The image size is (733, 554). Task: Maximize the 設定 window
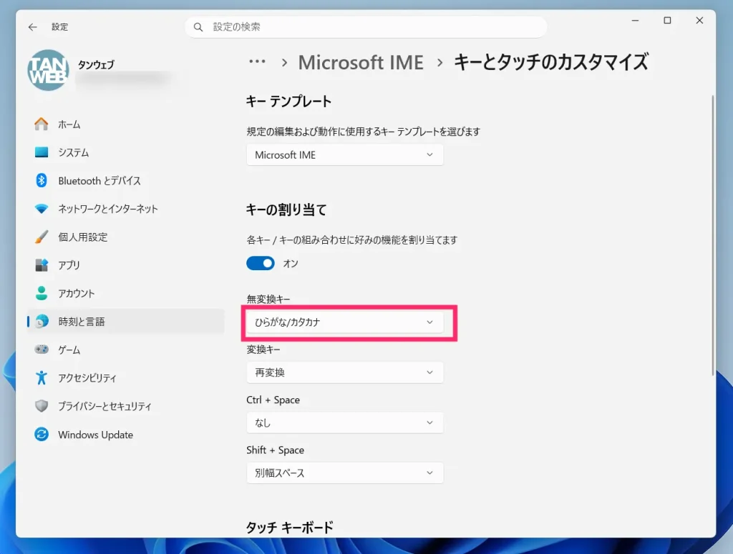(x=667, y=21)
